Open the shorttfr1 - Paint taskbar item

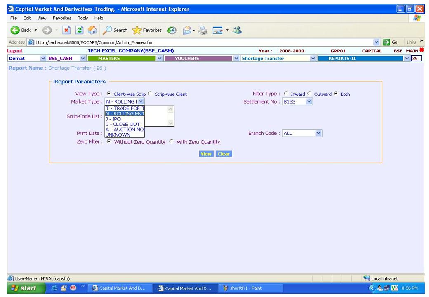click(x=252, y=288)
